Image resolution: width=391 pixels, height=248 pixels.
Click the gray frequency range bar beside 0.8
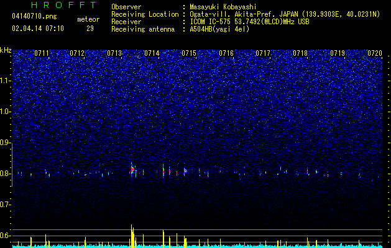pos(12,165)
